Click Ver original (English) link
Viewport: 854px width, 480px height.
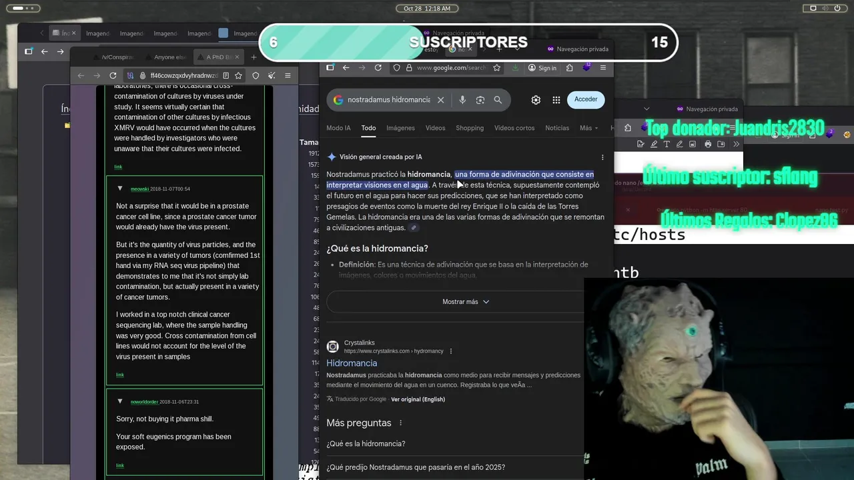(418, 399)
